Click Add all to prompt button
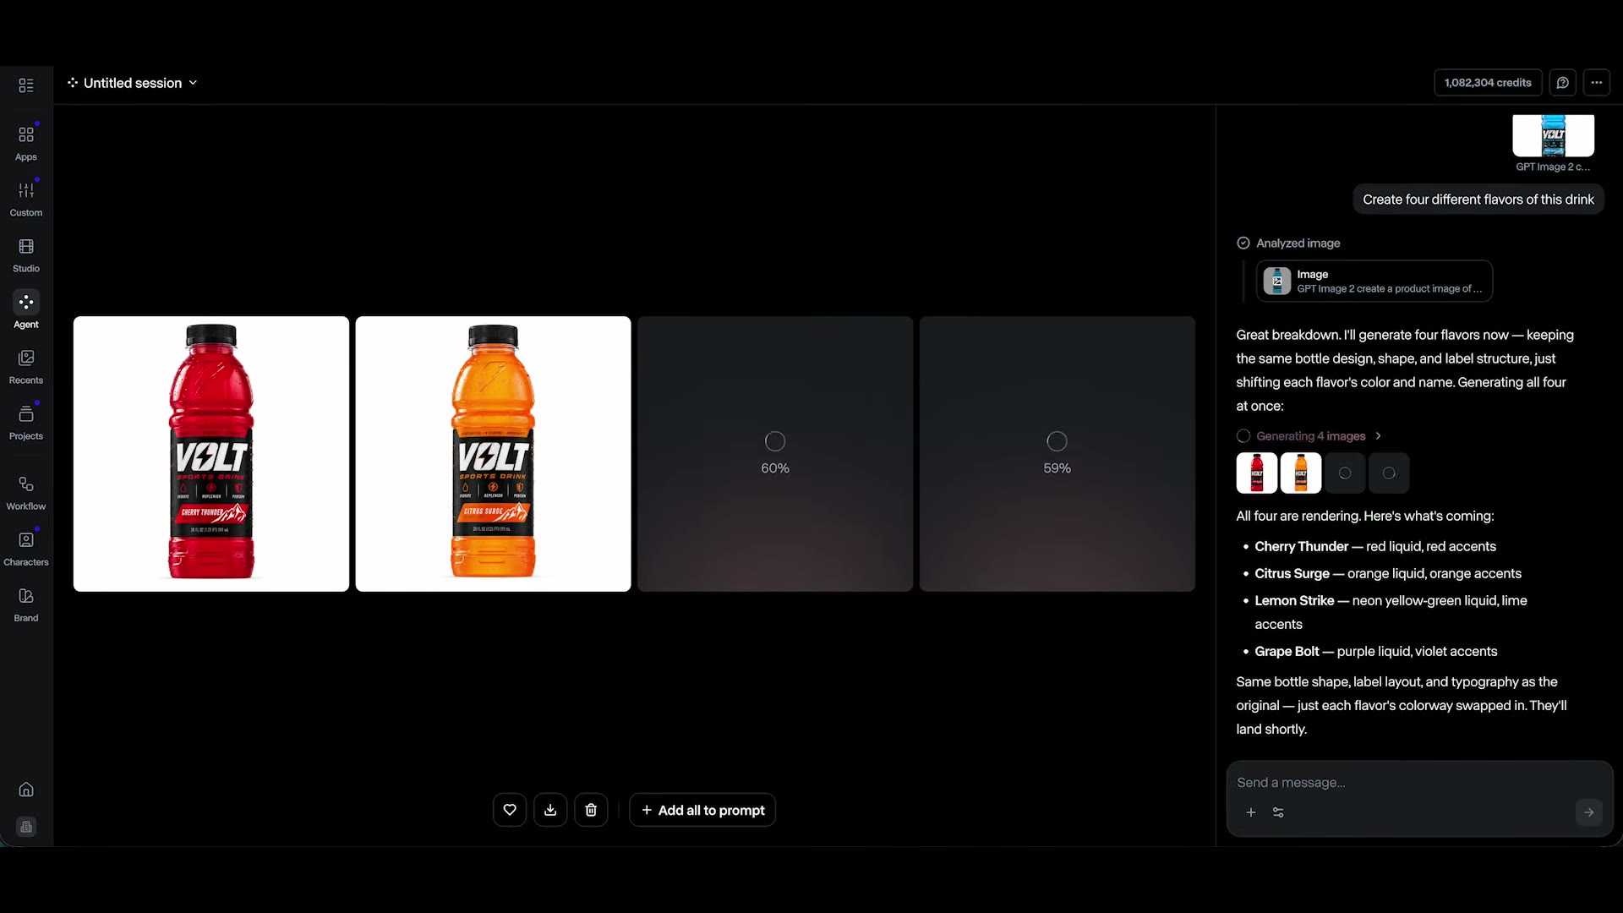Screen dimensions: 1623x913 click(702, 810)
